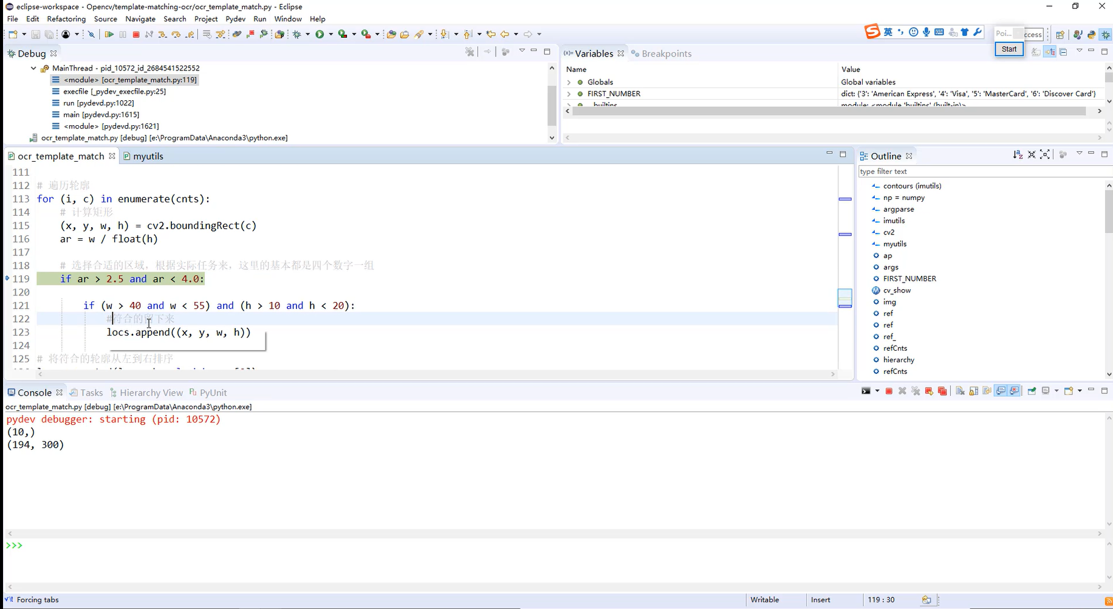Click the green bug Debug launch icon
Image resolution: width=1113 pixels, height=609 pixels.
tap(297, 35)
